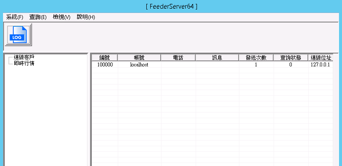Sort by the 發送次數 column header
Viewport: 342px width, 166px height.
(x=256, y=58)
